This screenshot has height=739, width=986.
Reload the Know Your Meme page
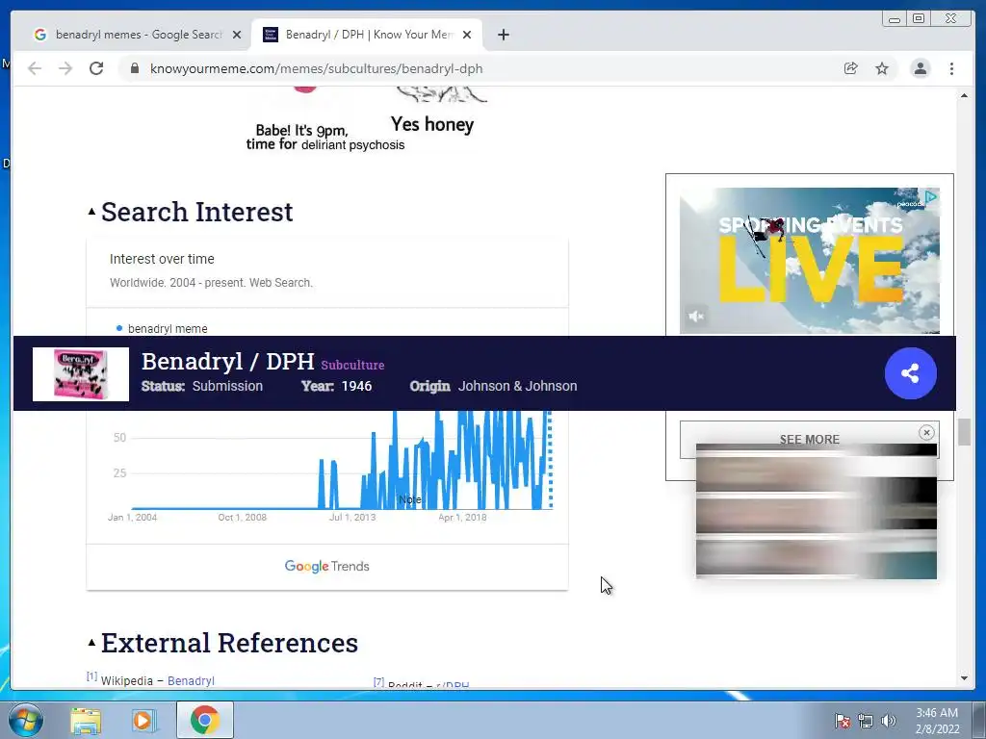point(96,68)
